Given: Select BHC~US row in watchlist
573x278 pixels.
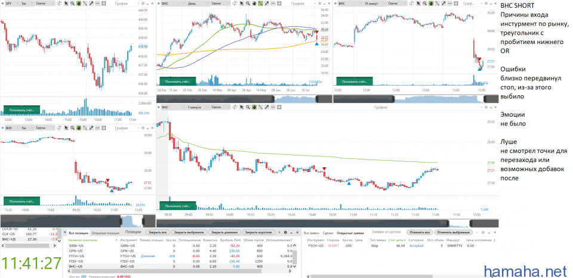Looking at the screenshot, I should point(29,239).
